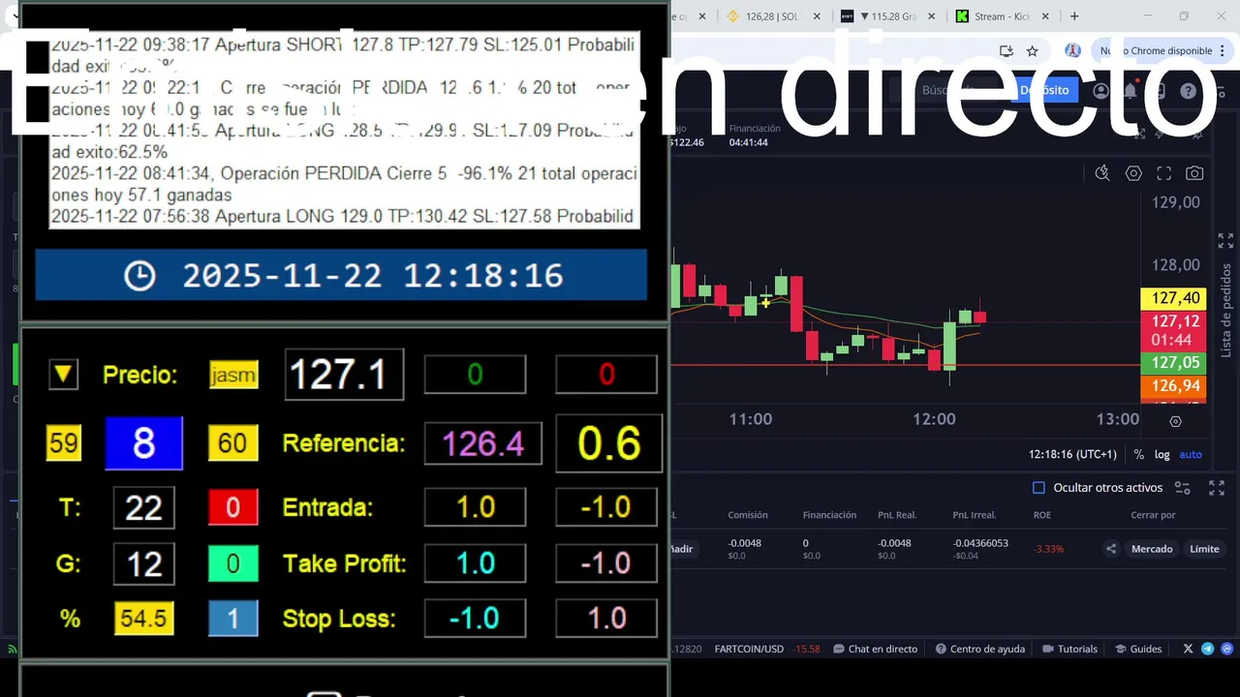Open Chat en directo
The image size is (1240, 697).
[x=875, y=649]
